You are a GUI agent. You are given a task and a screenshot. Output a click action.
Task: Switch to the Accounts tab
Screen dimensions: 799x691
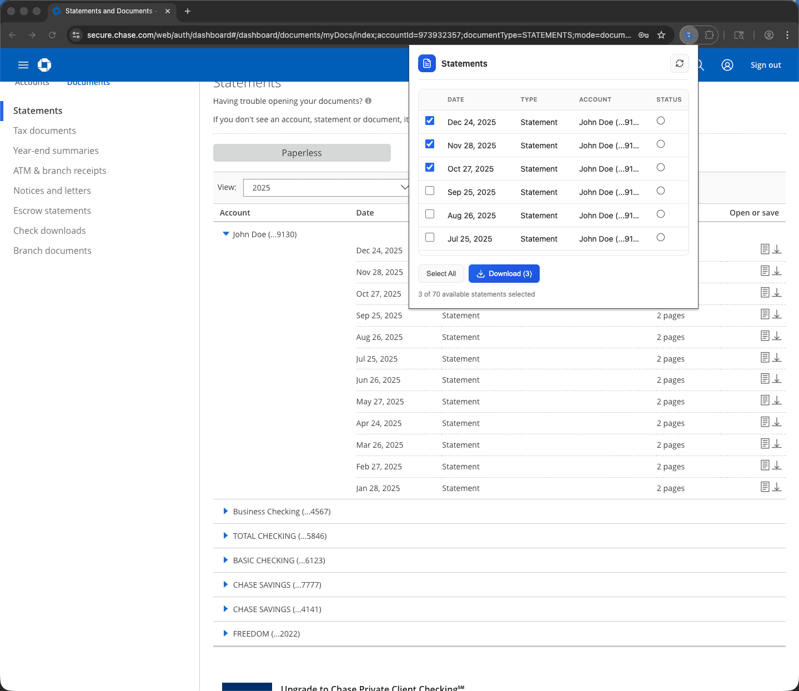coord(32,82)
